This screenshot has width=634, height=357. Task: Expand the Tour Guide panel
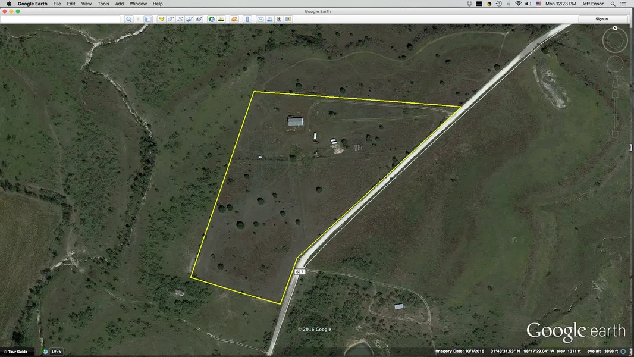click(x=15, y=352)
